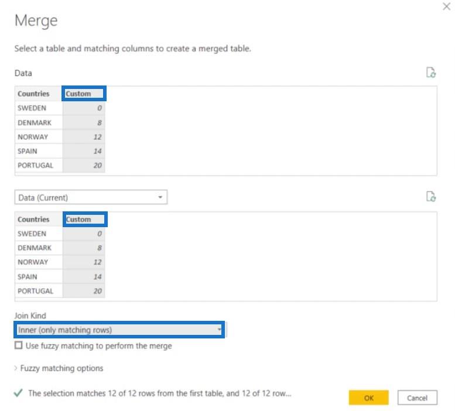The image size is (455, 411).
Task: Click NORWAY cell in the bottom table
Action: click(x=39, y=262)
